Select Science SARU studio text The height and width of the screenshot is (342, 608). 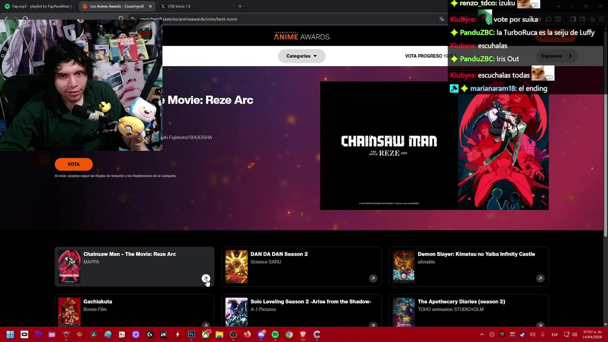click(x=266, y=262)
